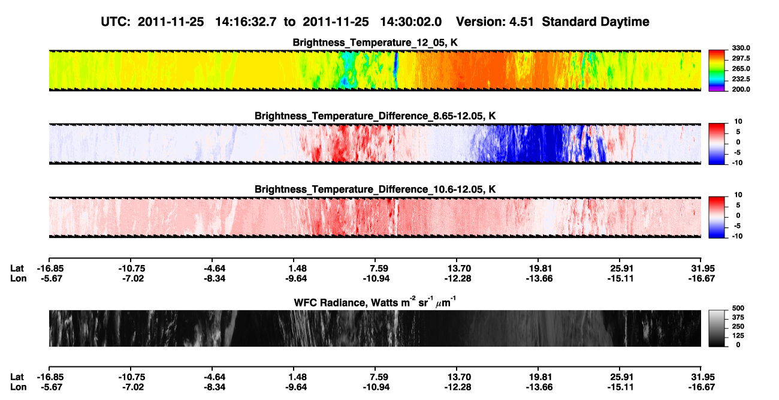Select the WFC Radiance panel title
This screenshot has width=779, height=400.
tap(375, 302)
